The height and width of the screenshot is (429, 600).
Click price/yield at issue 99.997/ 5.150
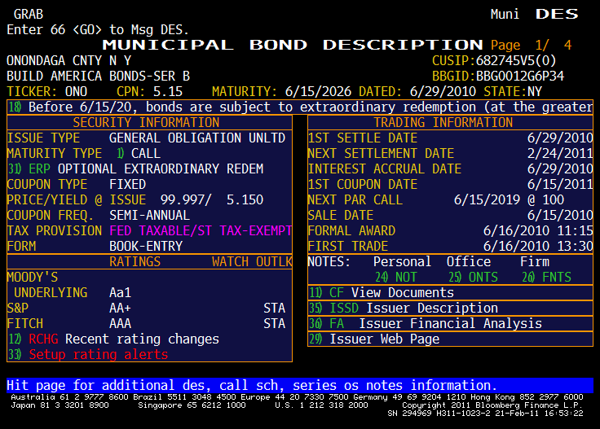(212, 199)
